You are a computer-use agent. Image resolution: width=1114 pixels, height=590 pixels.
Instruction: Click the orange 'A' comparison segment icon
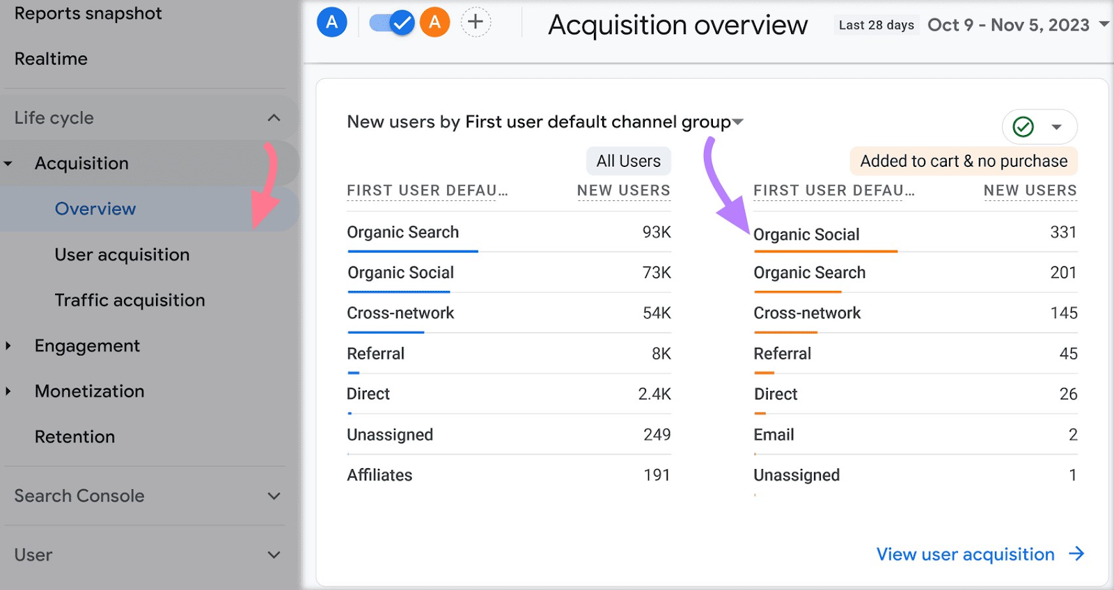[434, 22]
